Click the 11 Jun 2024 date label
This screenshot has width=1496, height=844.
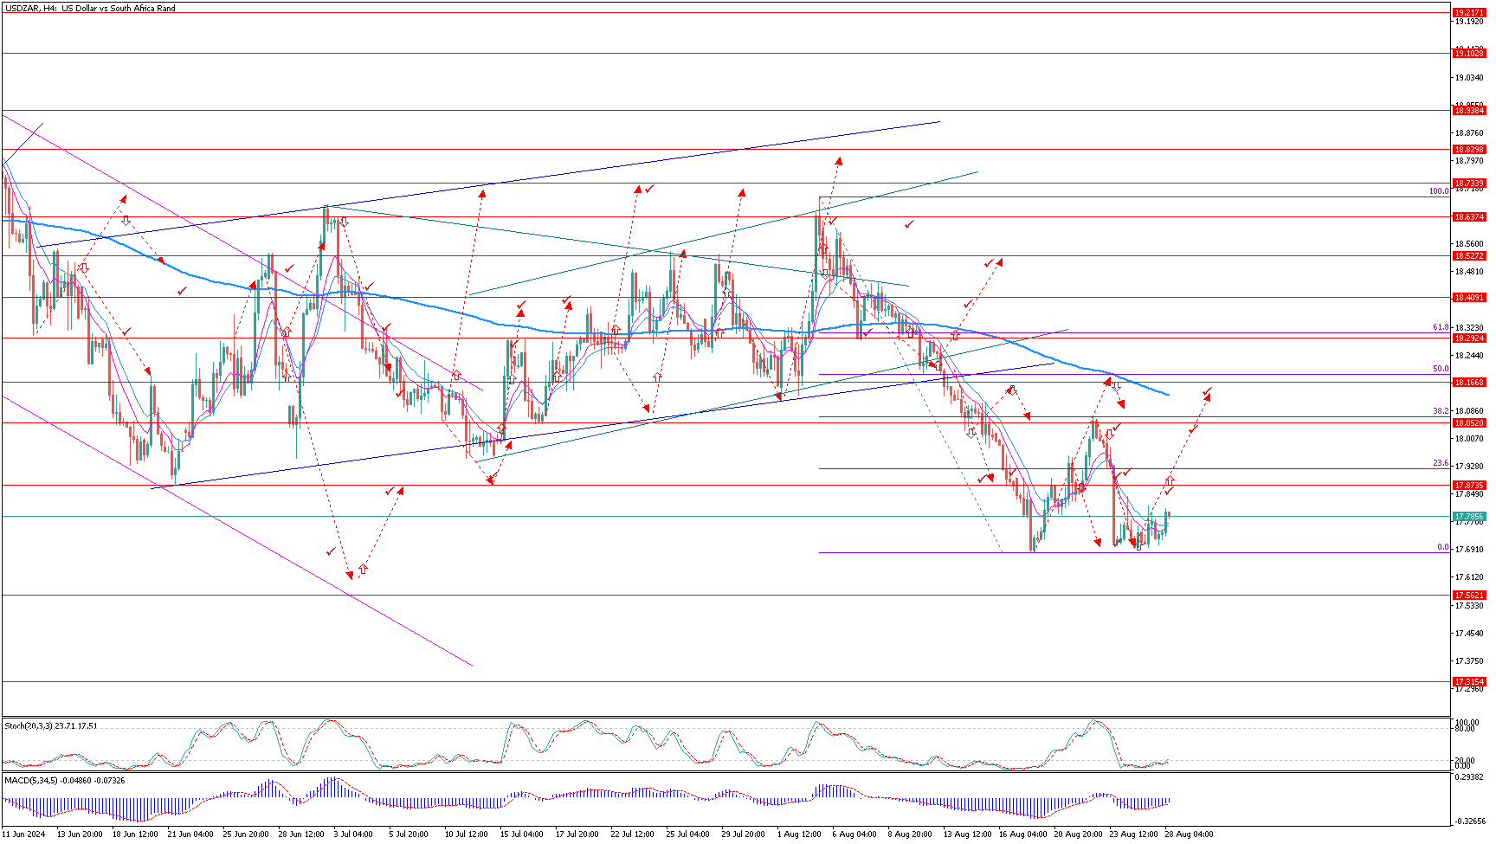tap(23, 834)
